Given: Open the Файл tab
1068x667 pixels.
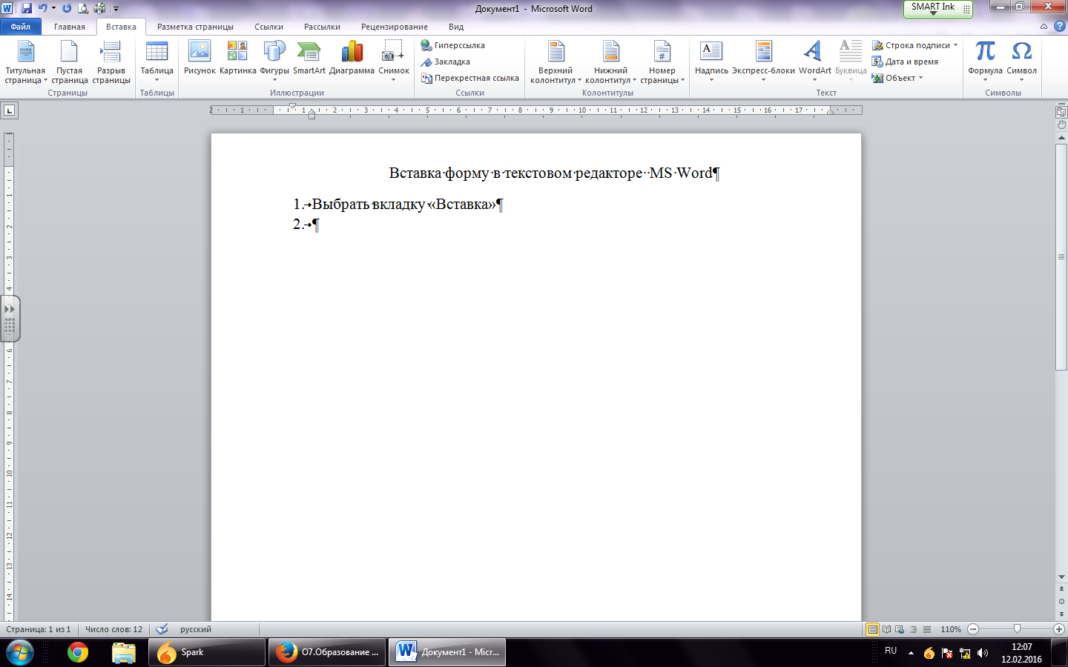Looking at the screenshot, I should [21, 27].
